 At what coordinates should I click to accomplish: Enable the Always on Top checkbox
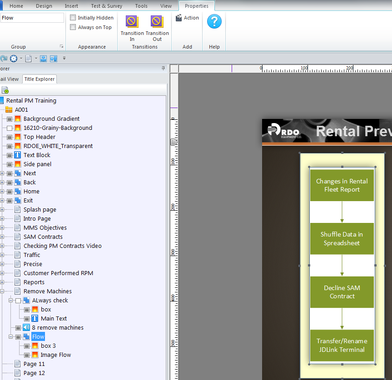point(73,27)
